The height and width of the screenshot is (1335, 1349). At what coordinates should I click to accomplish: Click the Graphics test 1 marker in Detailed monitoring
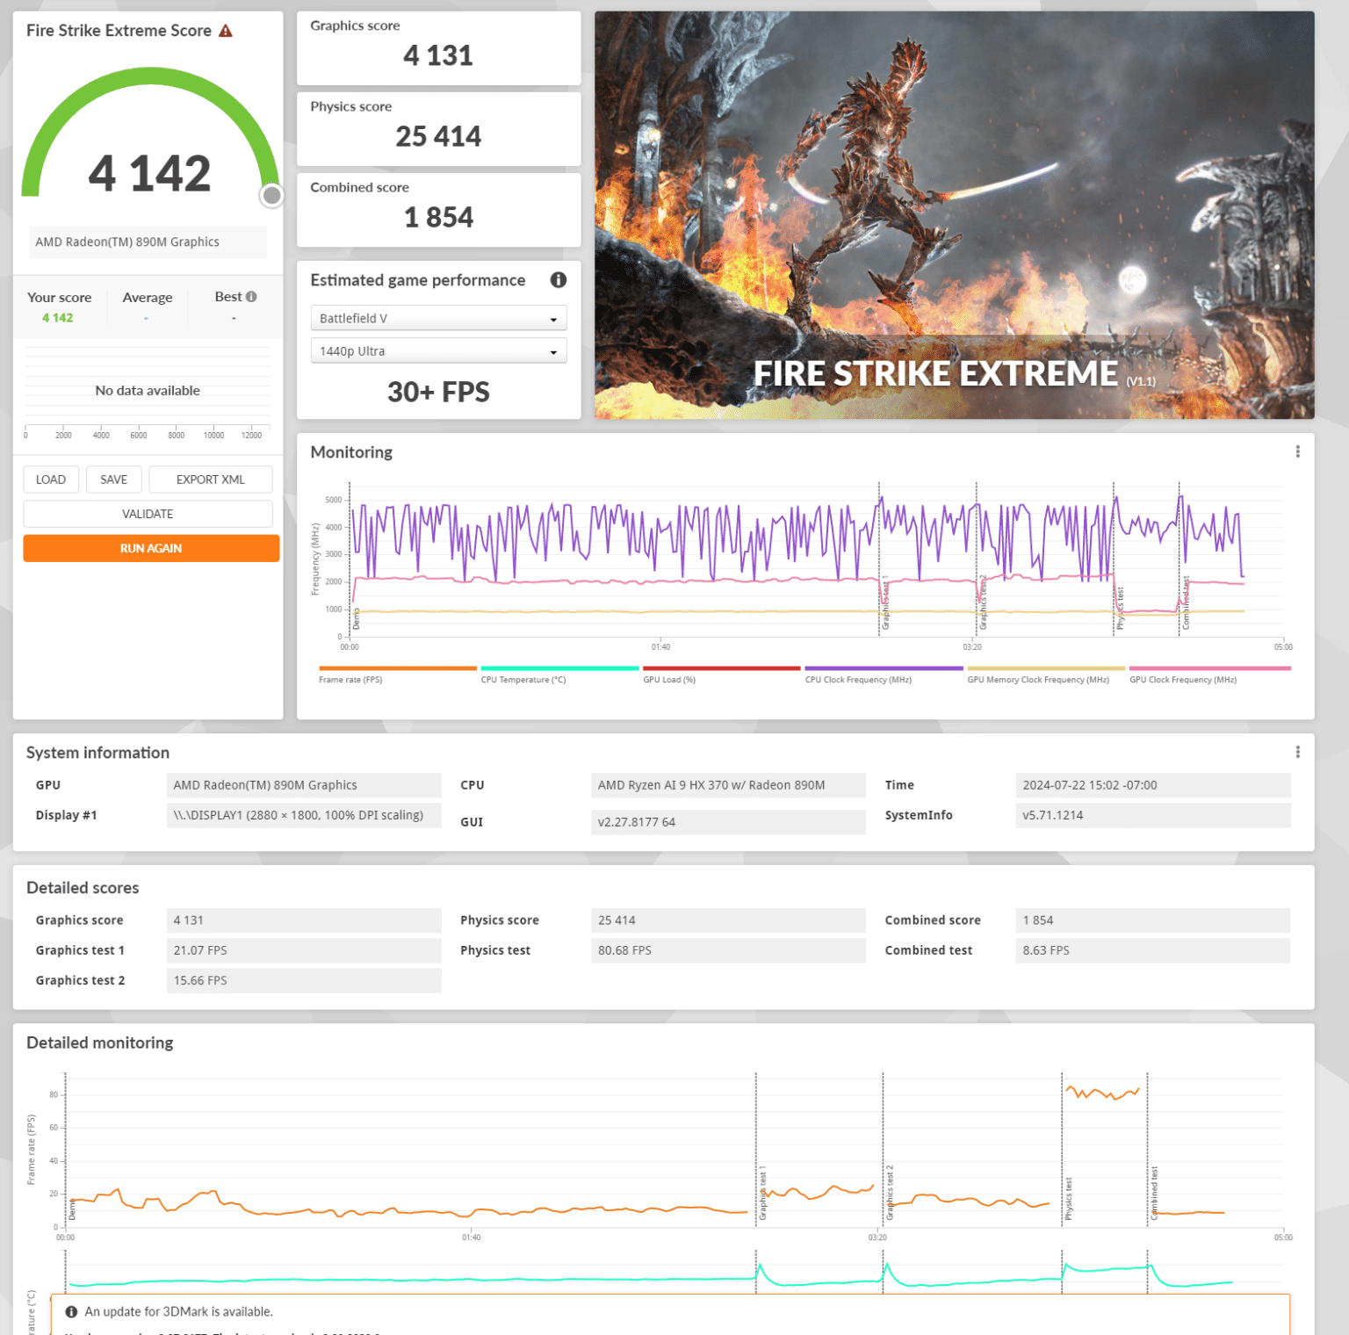click(762, 1193)
